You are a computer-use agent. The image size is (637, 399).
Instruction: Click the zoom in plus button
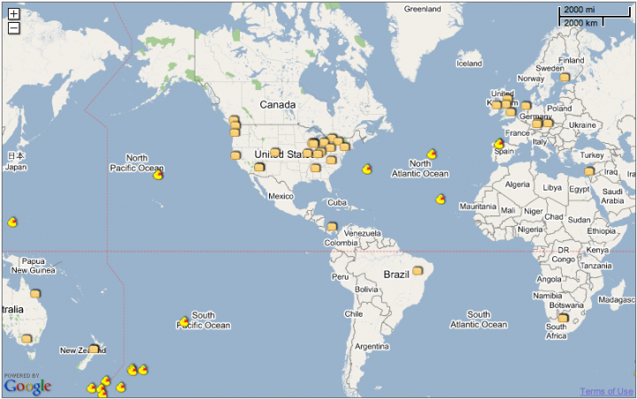[x=14, y=14]
